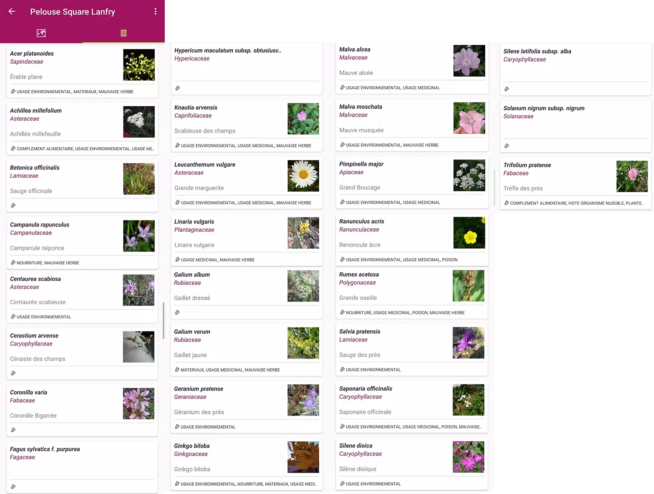Click tag icon under Coronilla varia
The image size is (654, 494).
click(14, 430)
